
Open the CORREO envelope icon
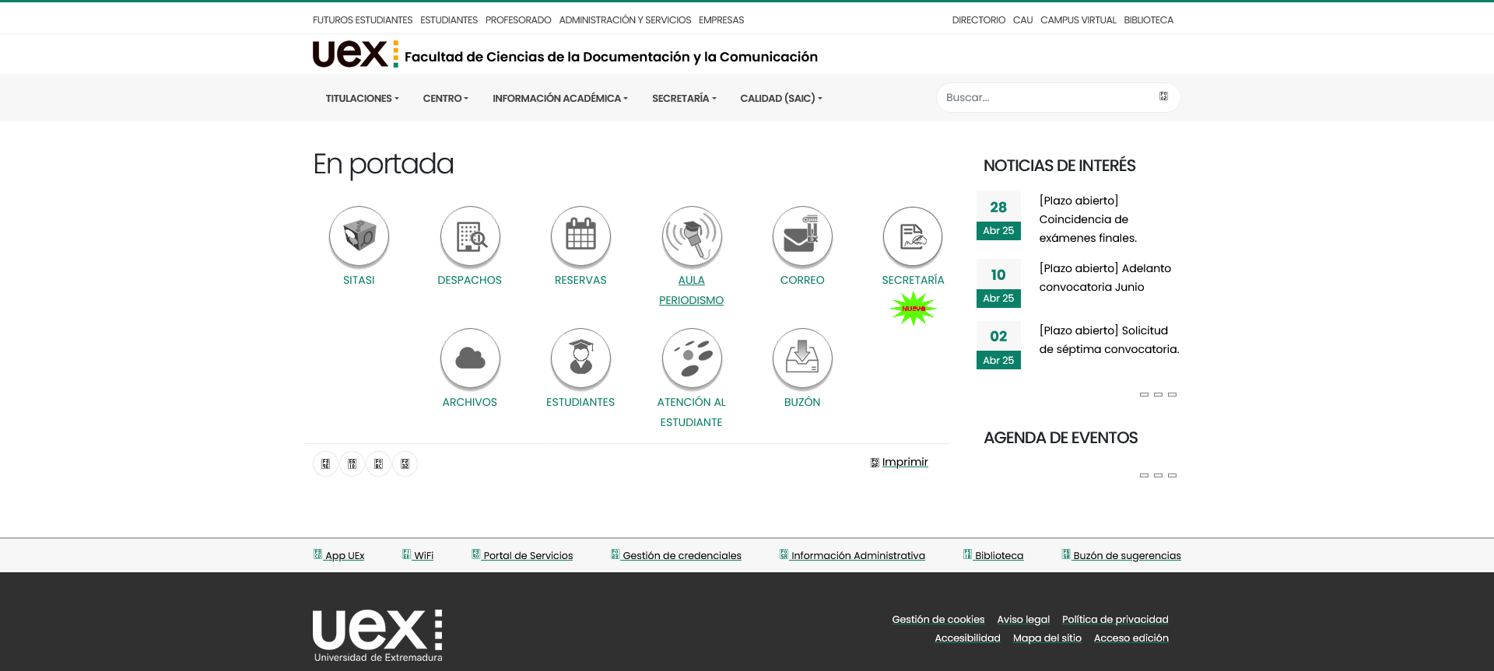point(802,236)
